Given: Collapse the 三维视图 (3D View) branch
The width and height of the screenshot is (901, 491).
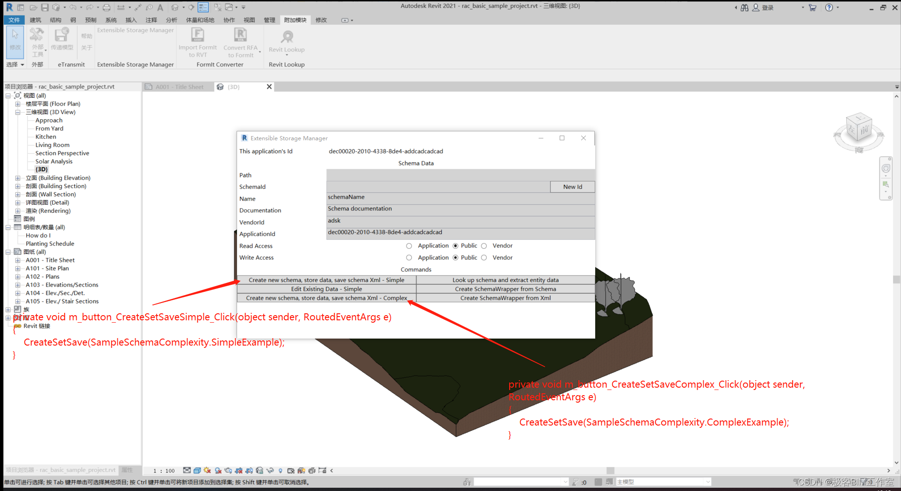Looking at the screenshot, I should [18, 112].
